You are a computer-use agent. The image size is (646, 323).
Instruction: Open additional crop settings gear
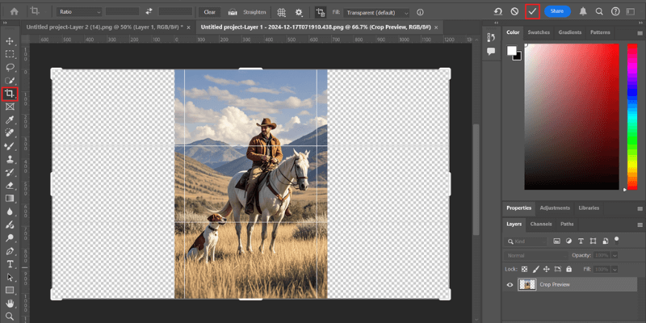pyautogui.click(x=299, y=13)
